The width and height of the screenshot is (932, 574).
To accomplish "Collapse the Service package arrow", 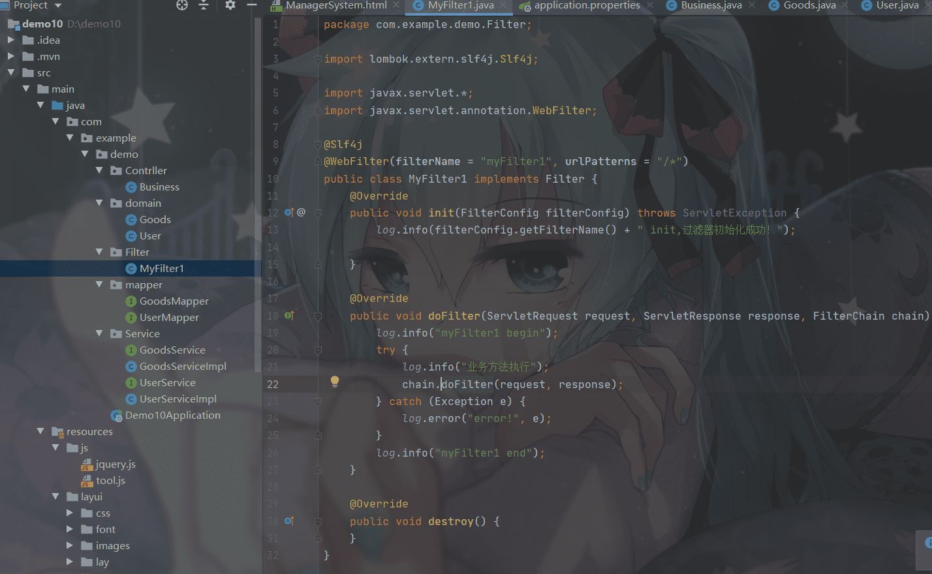I will coord(99,333).
